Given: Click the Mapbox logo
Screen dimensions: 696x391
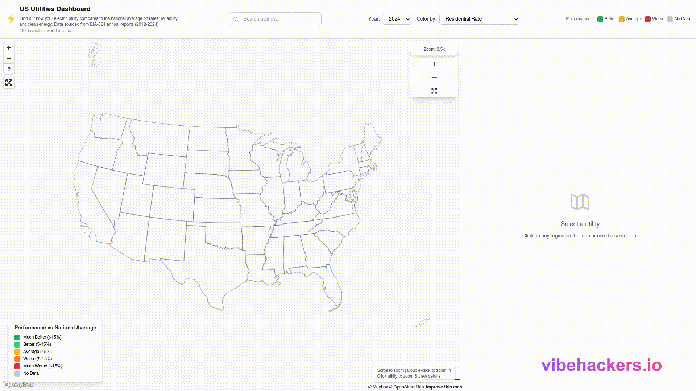Looking at the screenshot, I should pos(18,384).
